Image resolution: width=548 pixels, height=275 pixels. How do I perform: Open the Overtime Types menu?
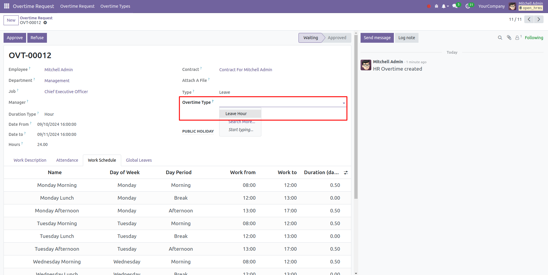pyautogui.click(x=115, y=6)
